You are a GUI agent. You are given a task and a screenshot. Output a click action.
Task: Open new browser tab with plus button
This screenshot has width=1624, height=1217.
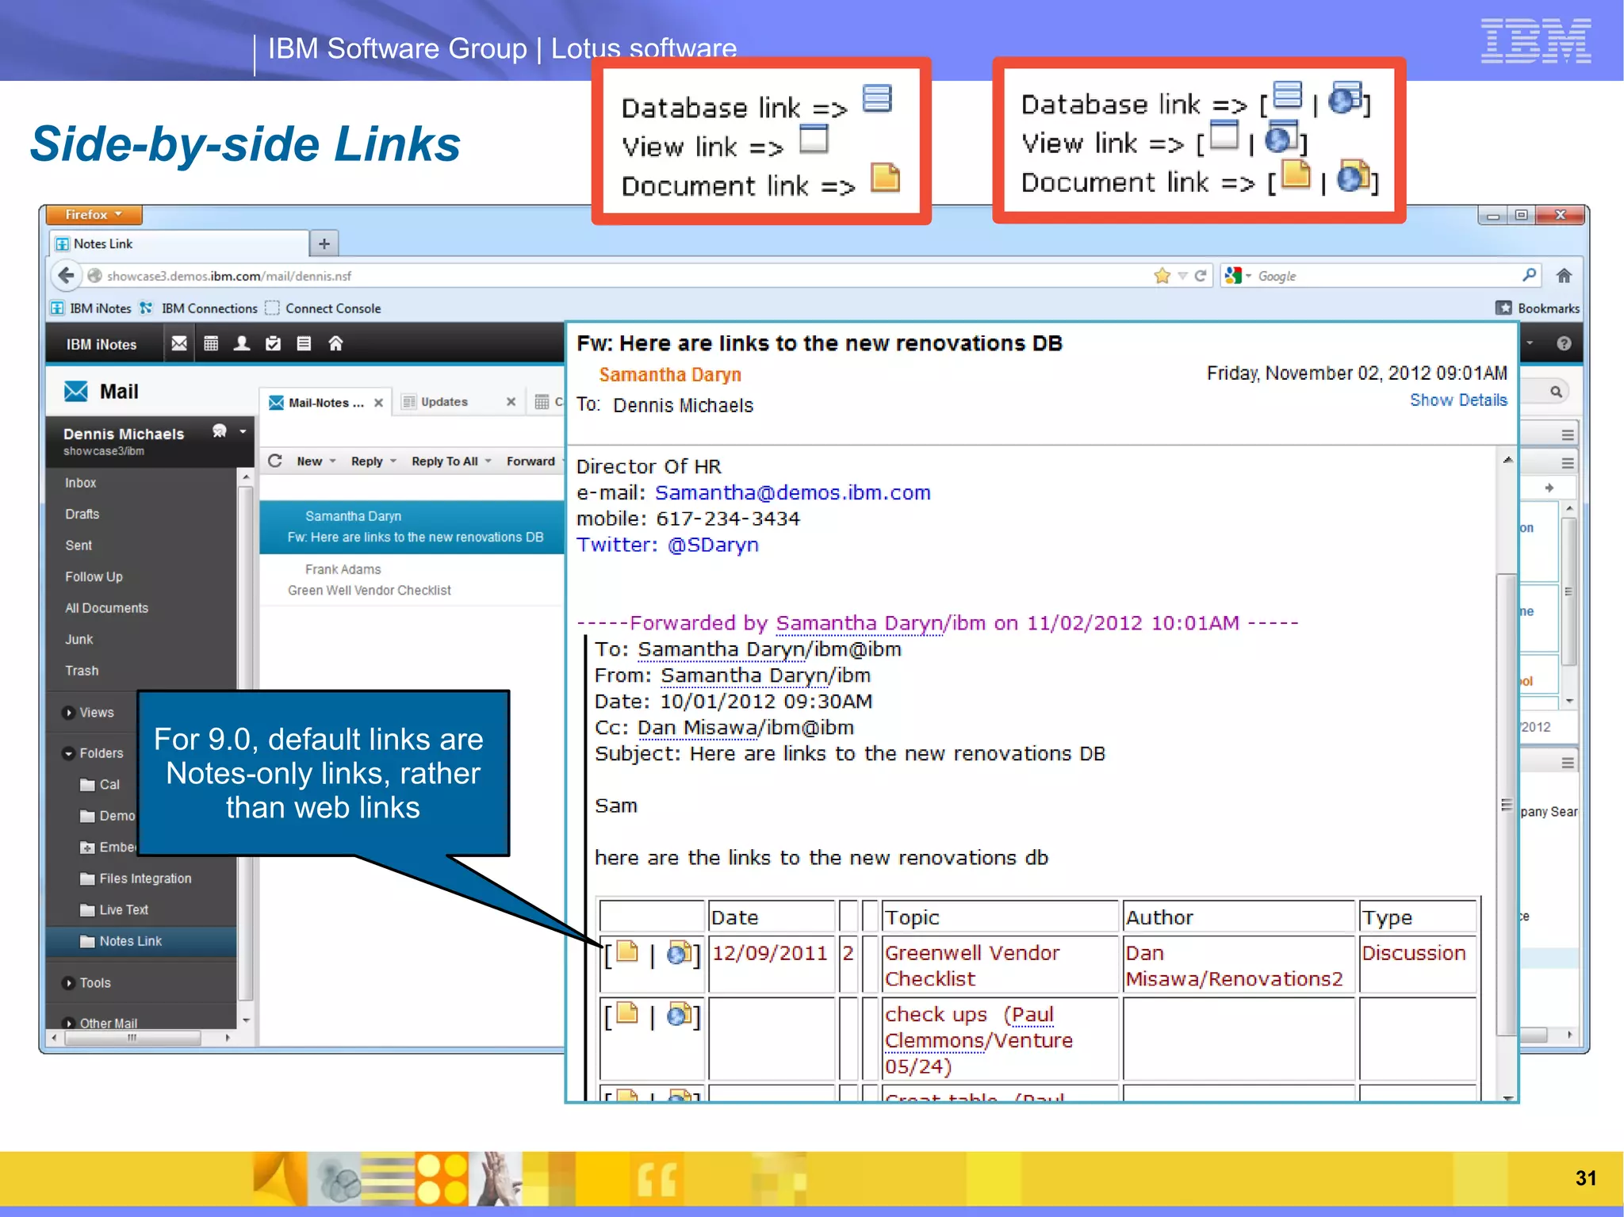324,243
